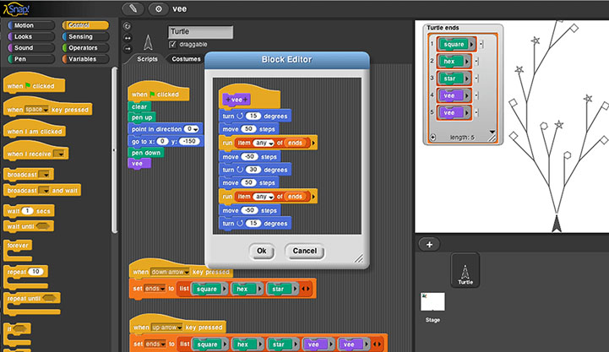Image resolution: width=609 pixels, height=352 pixels.
Task: Click the Snap! logo
Action: [16, 9]
